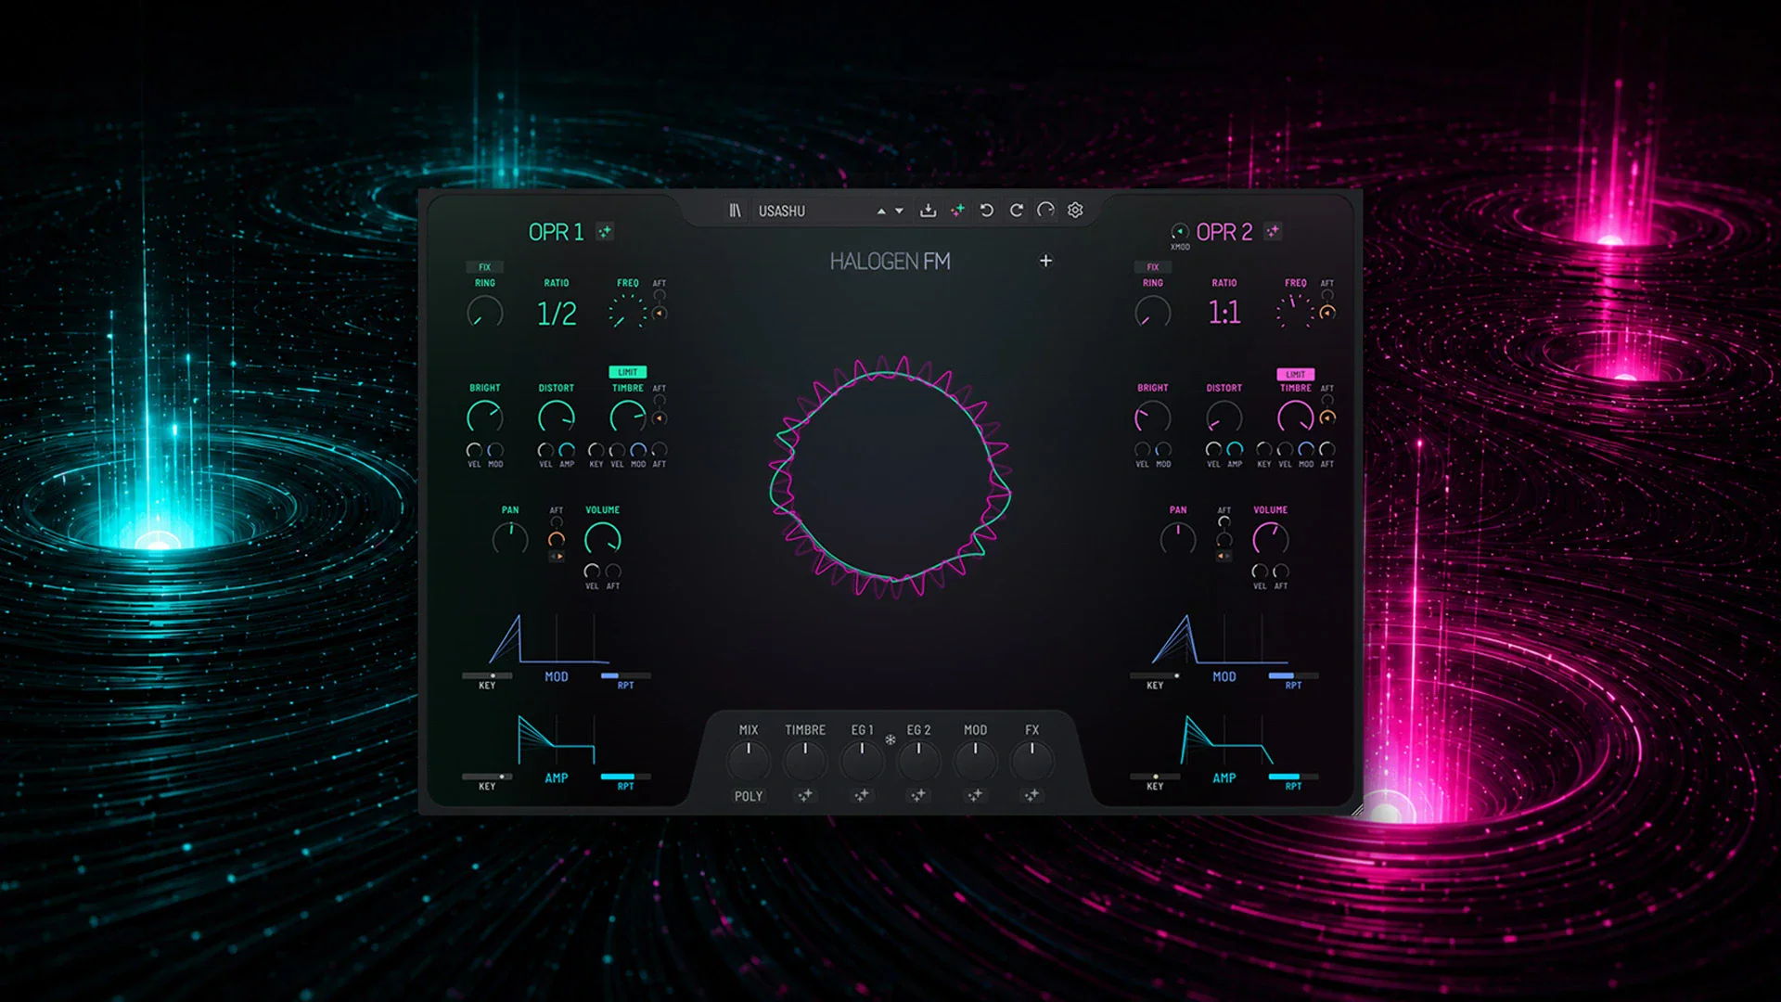Viewport: 1781px width, 1002px height.
Task: Click the OPR 2 title label
Action: pos(1224,232)
